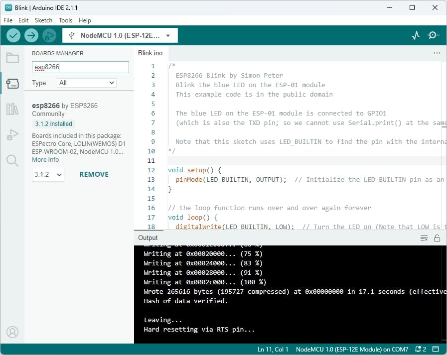447x355 pixels.
Task: Open the Serial Monitor
Action: tap(434, 35)
